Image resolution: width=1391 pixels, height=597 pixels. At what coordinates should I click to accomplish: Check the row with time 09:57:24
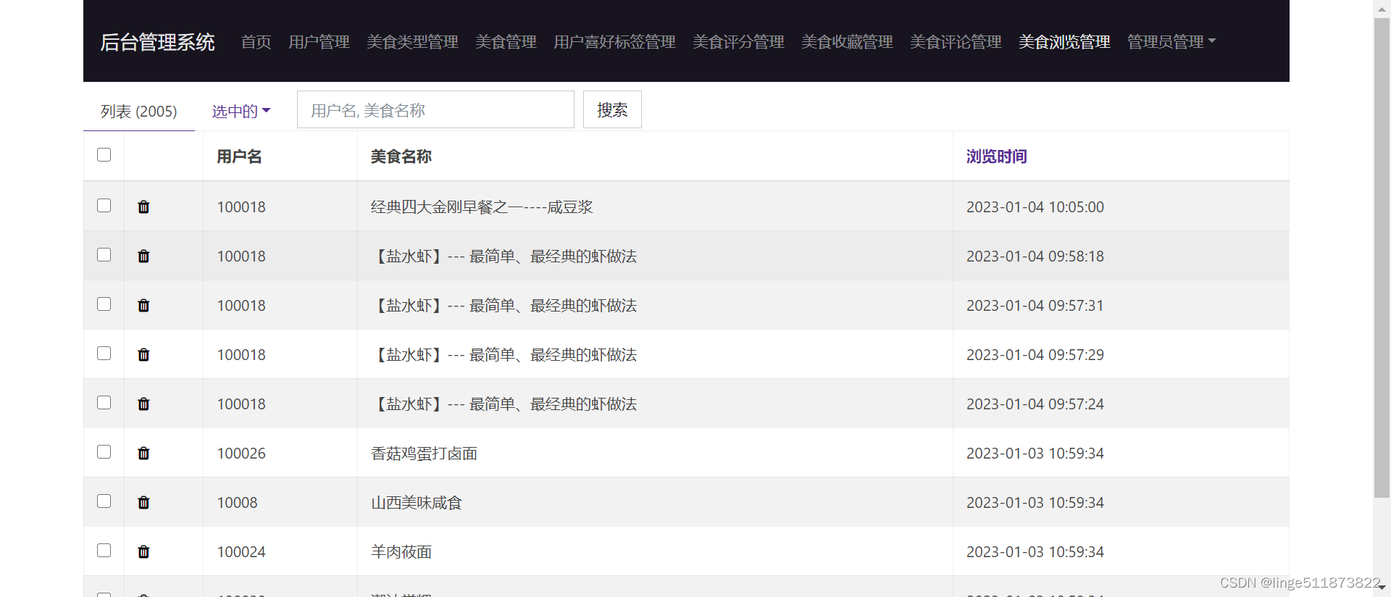[x=104, y=403]
